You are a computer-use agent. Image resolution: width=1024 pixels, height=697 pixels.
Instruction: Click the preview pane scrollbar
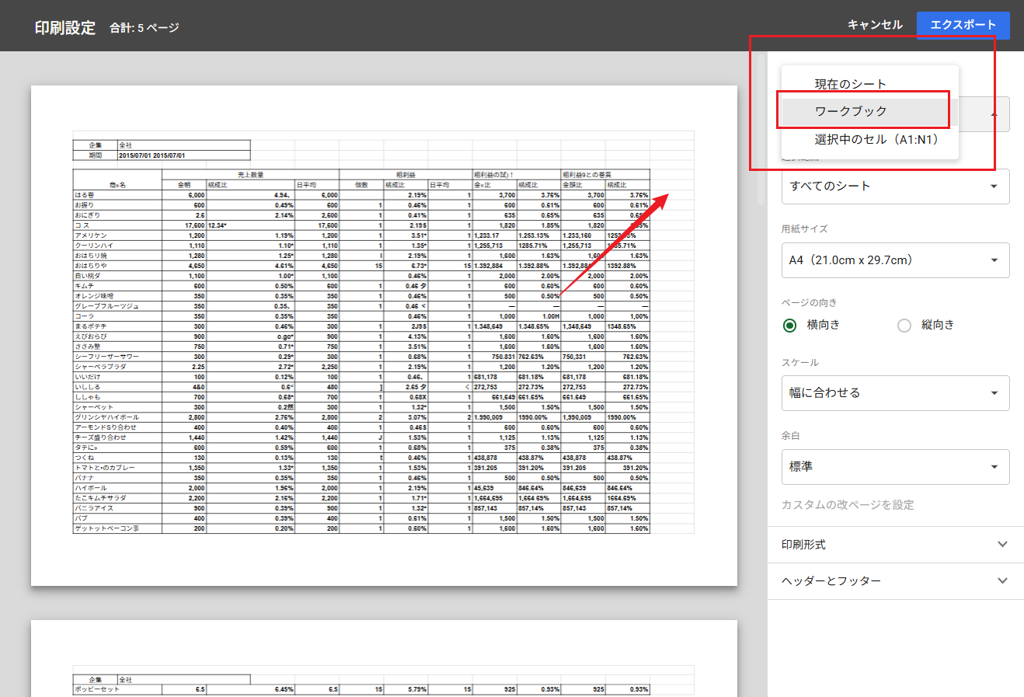[x=761, y=128]
